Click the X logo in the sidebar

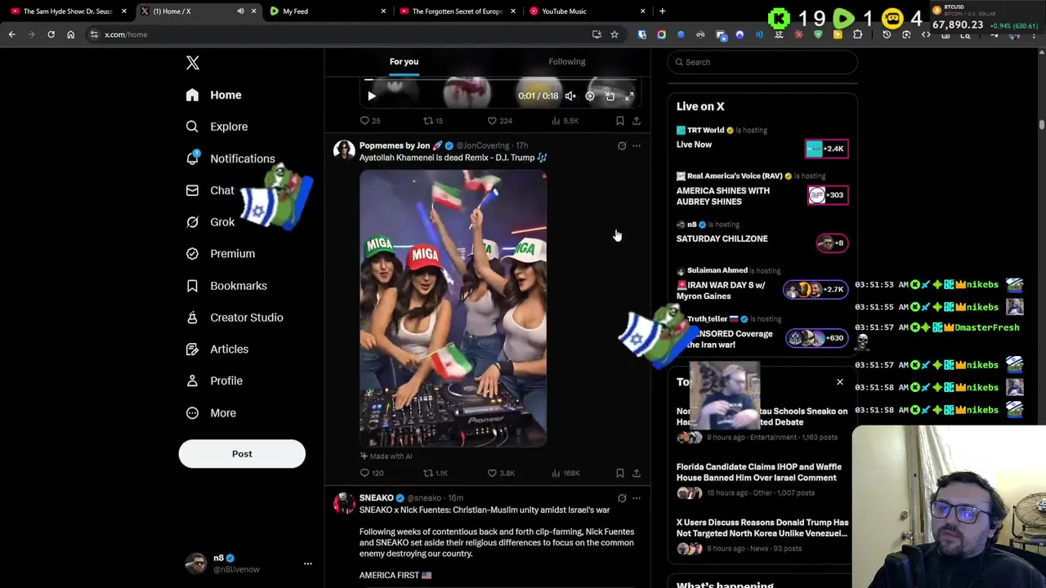pos(193,63)
